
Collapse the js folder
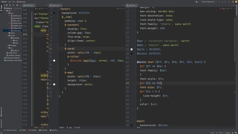(x=7, y=48)
